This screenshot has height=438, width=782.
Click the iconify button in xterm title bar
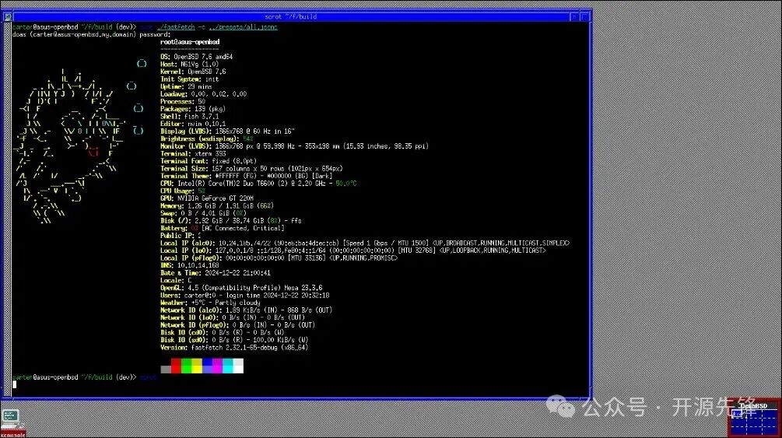click(574, 16)
